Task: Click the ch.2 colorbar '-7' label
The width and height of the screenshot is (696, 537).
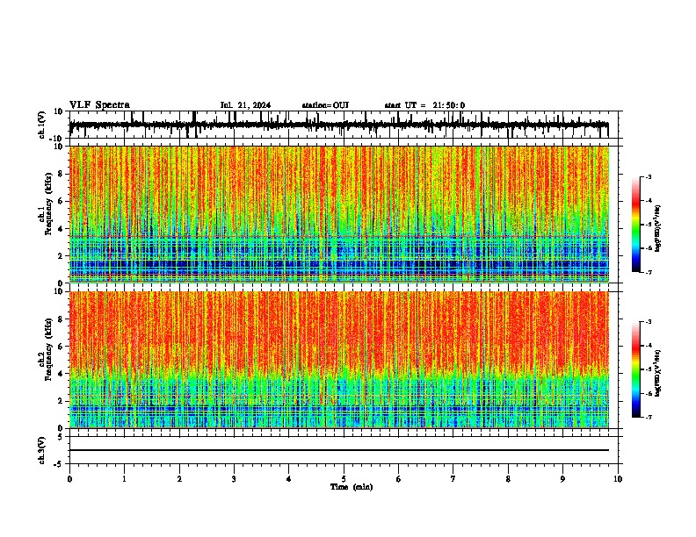Action: pyautogui.click(x=648, y=417)
